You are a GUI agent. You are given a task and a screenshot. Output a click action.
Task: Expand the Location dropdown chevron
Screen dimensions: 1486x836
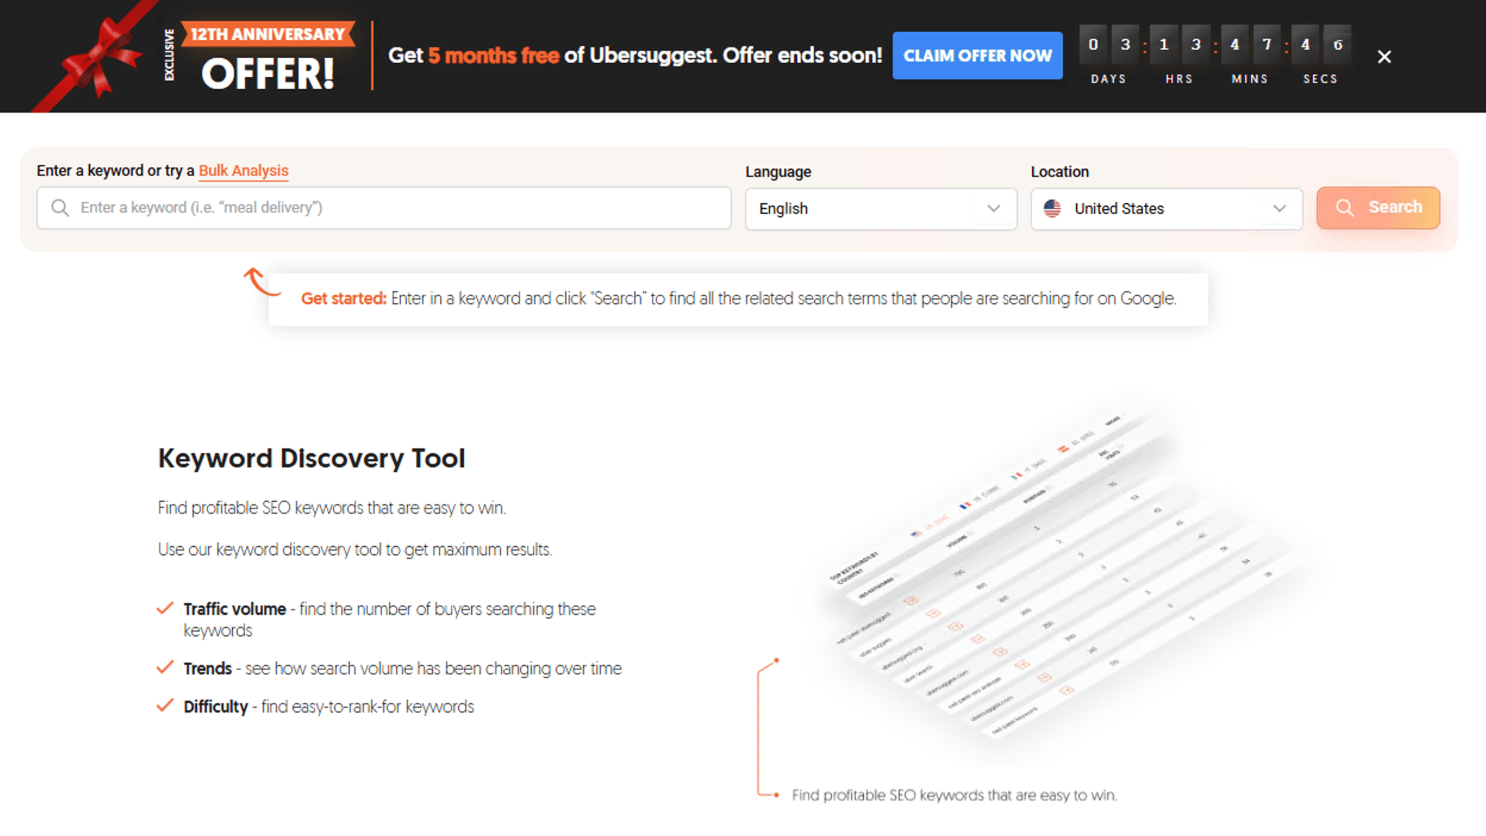pos(1279,209)
